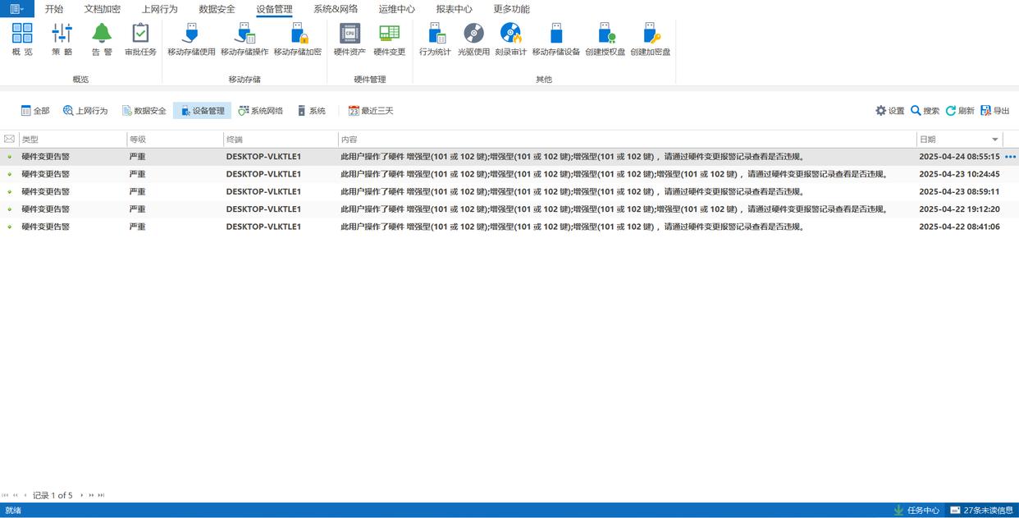This screenshot has width=1019, height=518.
Task: Open 审批任务 approval tasks
Action: [x=140, y=39]
